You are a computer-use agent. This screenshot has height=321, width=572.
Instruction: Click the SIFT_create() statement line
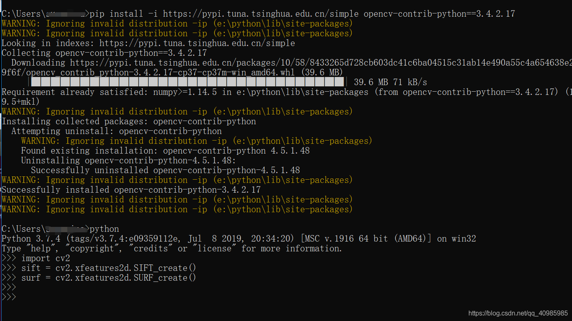coord(109,268)
